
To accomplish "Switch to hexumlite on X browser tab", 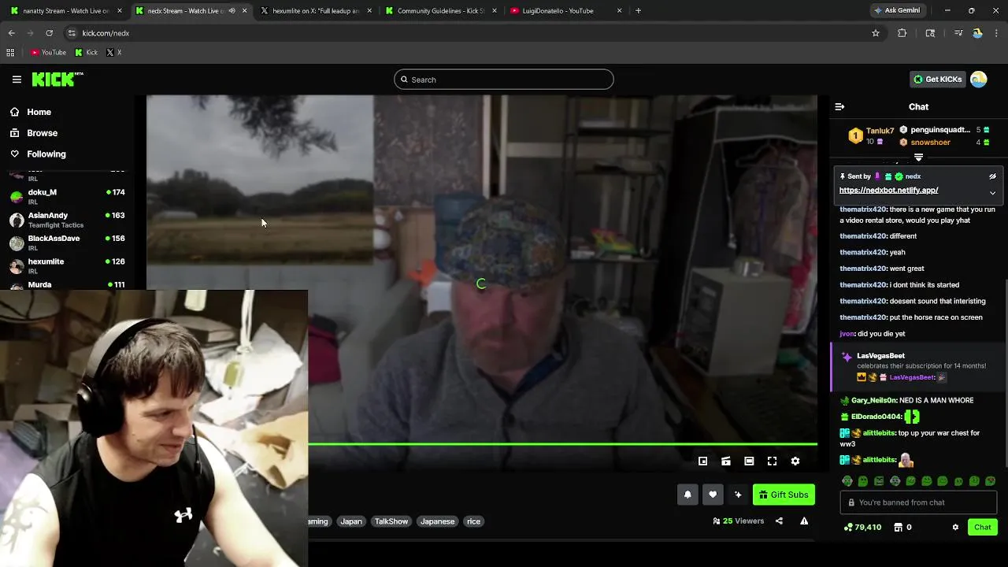I will point(315,11).
